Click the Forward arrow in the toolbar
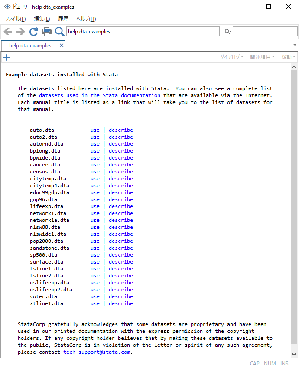299x368 pixels. [x=21, y=32]
